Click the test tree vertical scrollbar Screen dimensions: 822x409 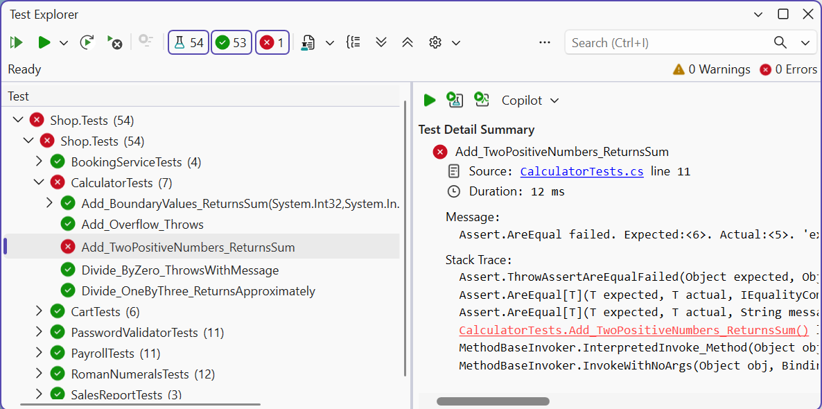click(x=405, y=238)
